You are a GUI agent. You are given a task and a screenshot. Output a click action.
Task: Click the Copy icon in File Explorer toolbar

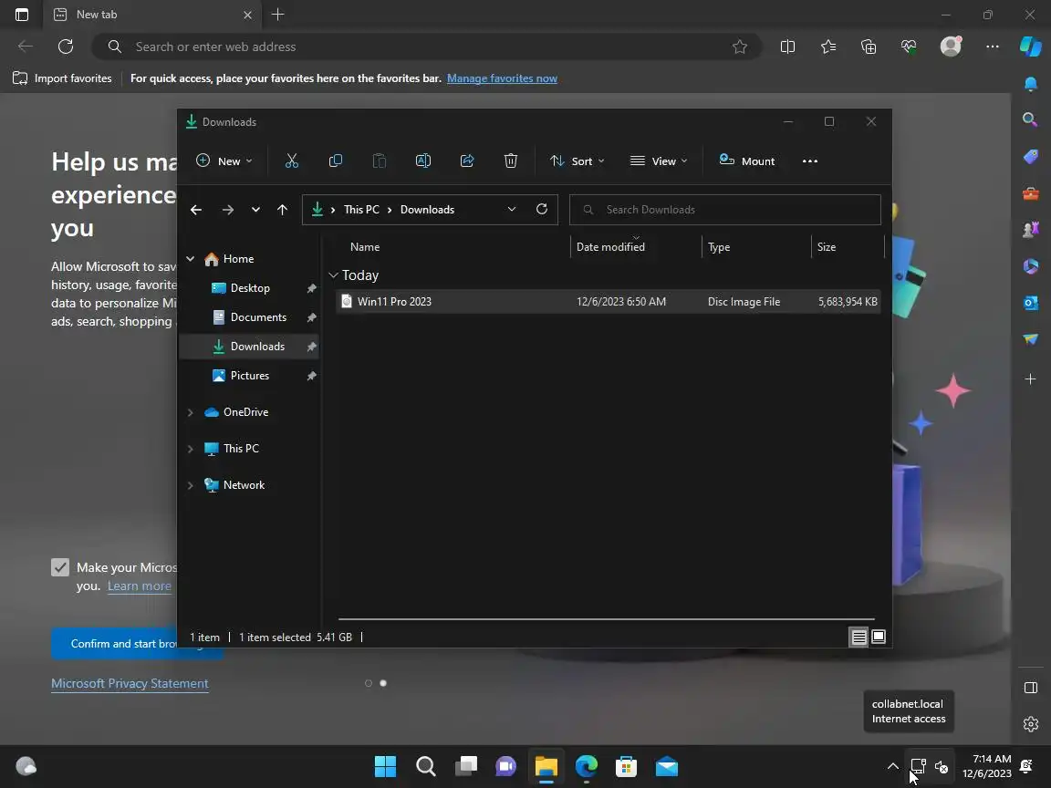[x=335, y=161]
